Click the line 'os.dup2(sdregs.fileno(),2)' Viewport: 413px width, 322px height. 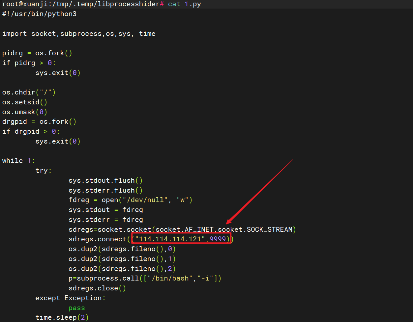[x=122, y=269]
